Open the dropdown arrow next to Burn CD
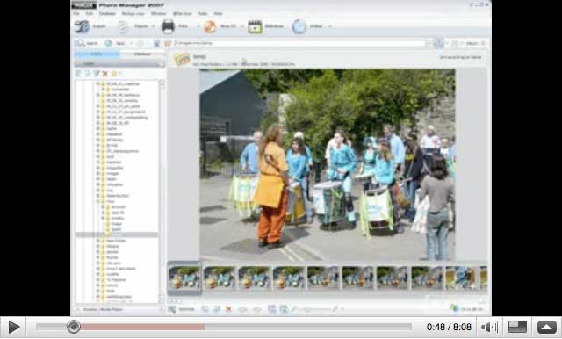The image size is (562, 339). tap(242, 26)
